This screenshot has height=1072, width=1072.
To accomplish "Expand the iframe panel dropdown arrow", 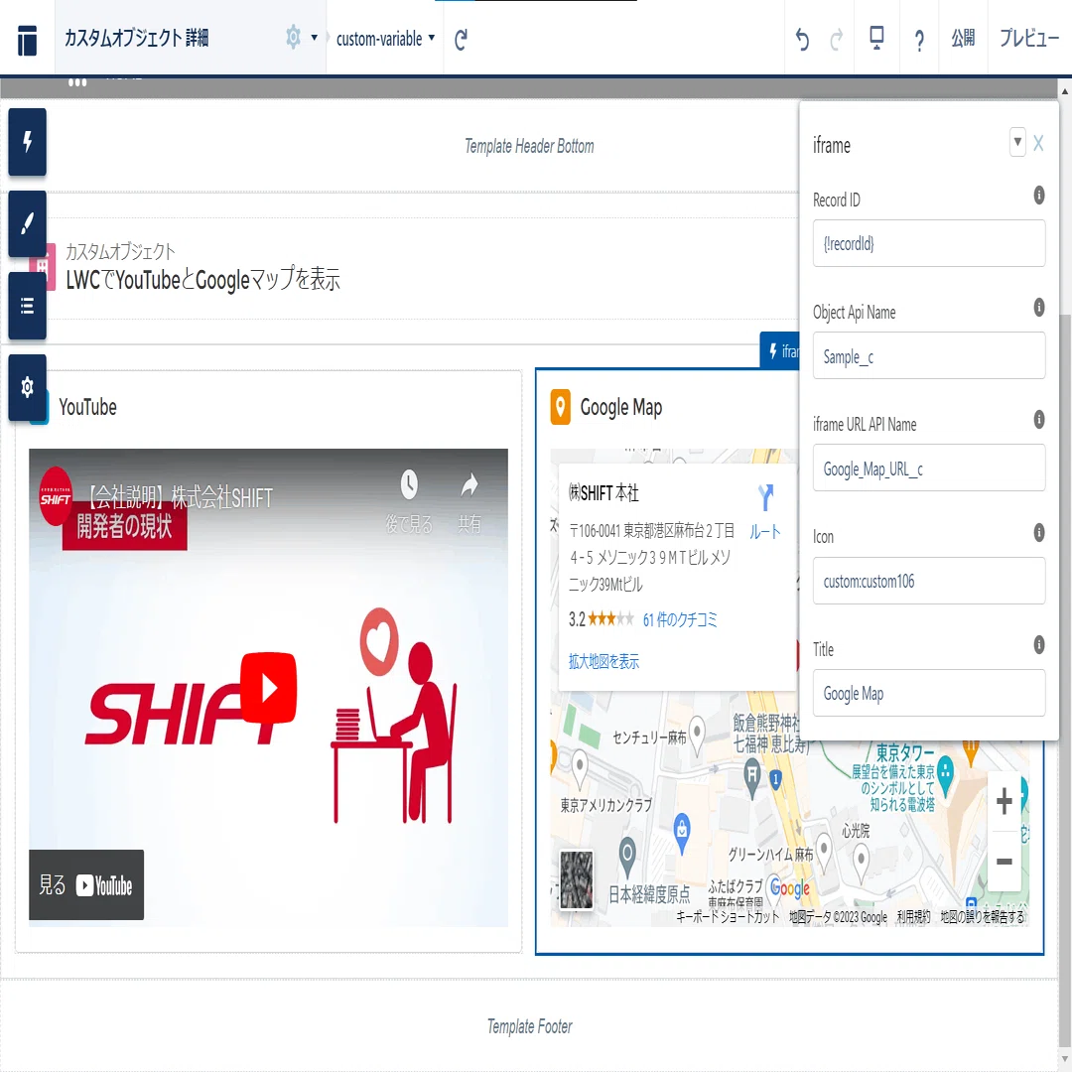I will 1017,142.
